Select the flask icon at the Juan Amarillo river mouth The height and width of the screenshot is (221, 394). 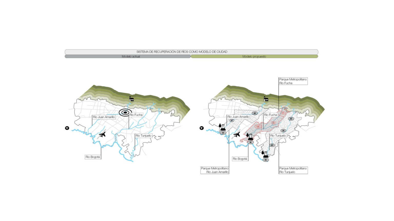(223, 127)
